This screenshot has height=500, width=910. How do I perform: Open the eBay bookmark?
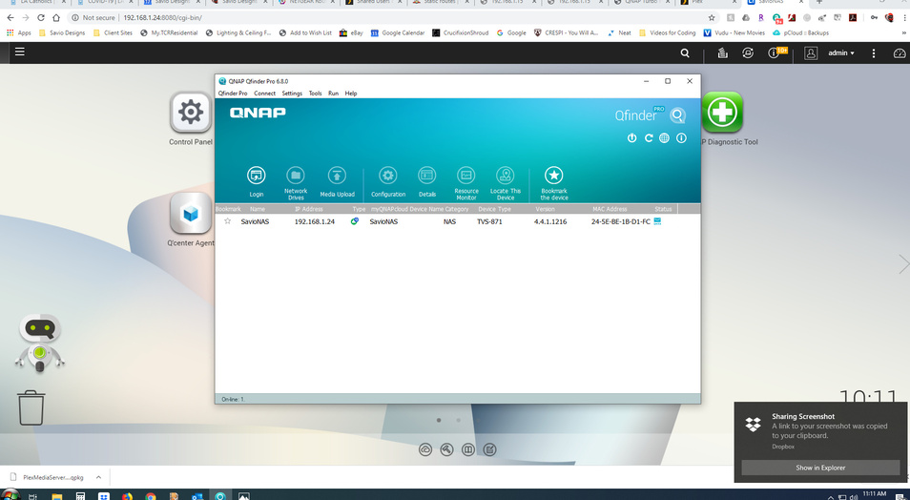coord(351,33)
